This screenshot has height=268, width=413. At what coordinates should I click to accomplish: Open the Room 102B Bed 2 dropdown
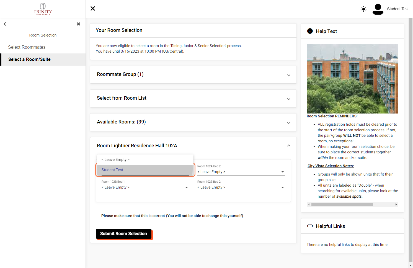pos(241,187)
